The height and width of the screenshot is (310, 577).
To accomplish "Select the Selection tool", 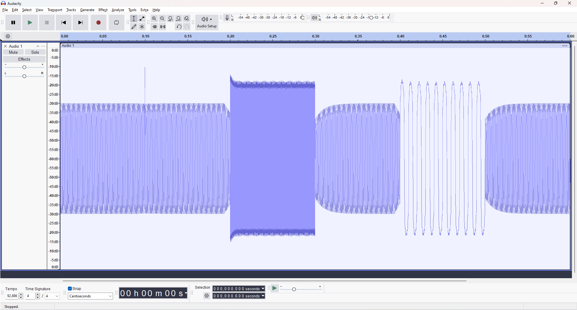I will click(134, 18).
